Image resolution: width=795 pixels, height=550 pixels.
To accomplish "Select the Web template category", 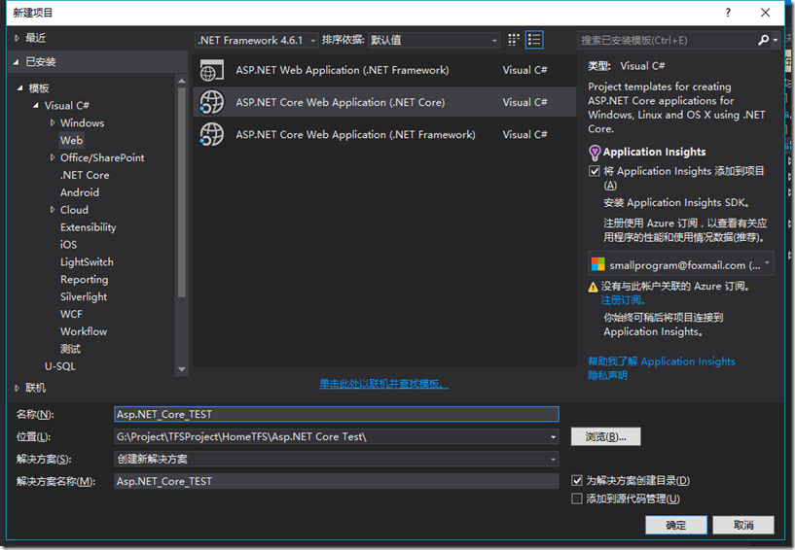I will (x=71, y=140).
